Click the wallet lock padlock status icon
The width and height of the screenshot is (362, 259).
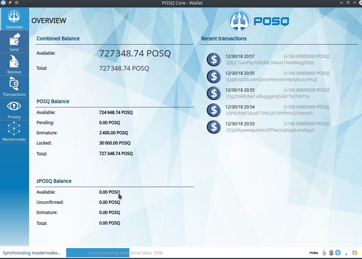click(324, 252)
